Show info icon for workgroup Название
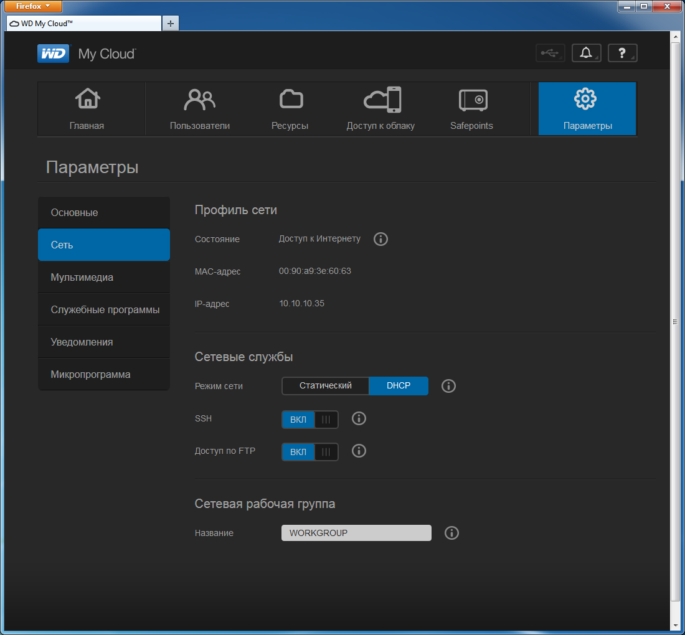The width and height of the screenshot is (685, 635). point(451,533)
